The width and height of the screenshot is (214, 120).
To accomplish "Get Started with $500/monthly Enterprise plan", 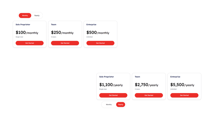I will click(x=100, y=43).
